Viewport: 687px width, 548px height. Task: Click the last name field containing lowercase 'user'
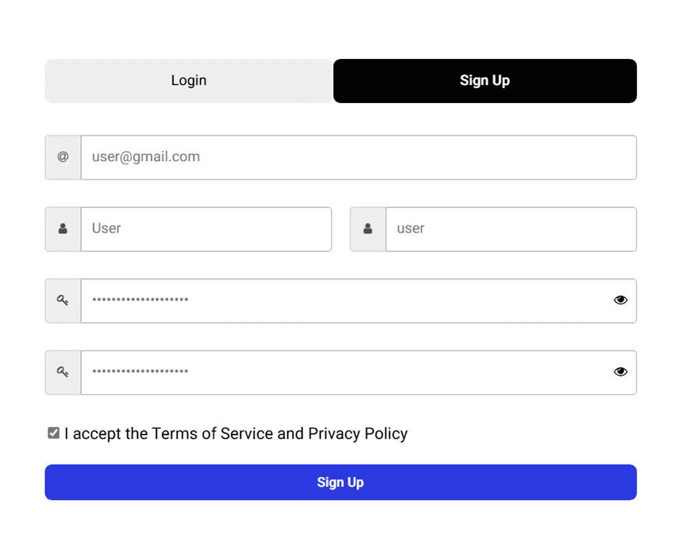pos(510,229)
